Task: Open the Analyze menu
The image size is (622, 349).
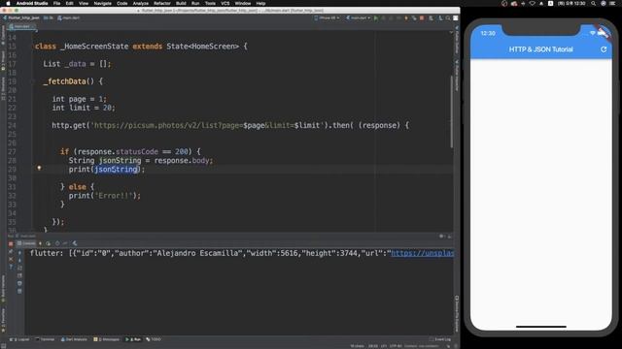Action: [140, 3]
